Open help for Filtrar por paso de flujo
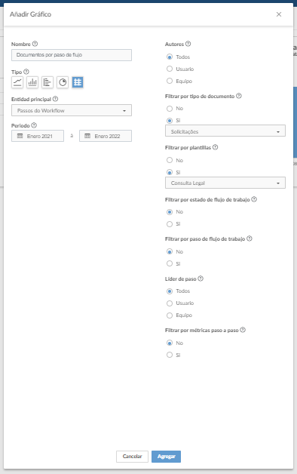Viewport: 297px width, 474px height. pos(250,239)
